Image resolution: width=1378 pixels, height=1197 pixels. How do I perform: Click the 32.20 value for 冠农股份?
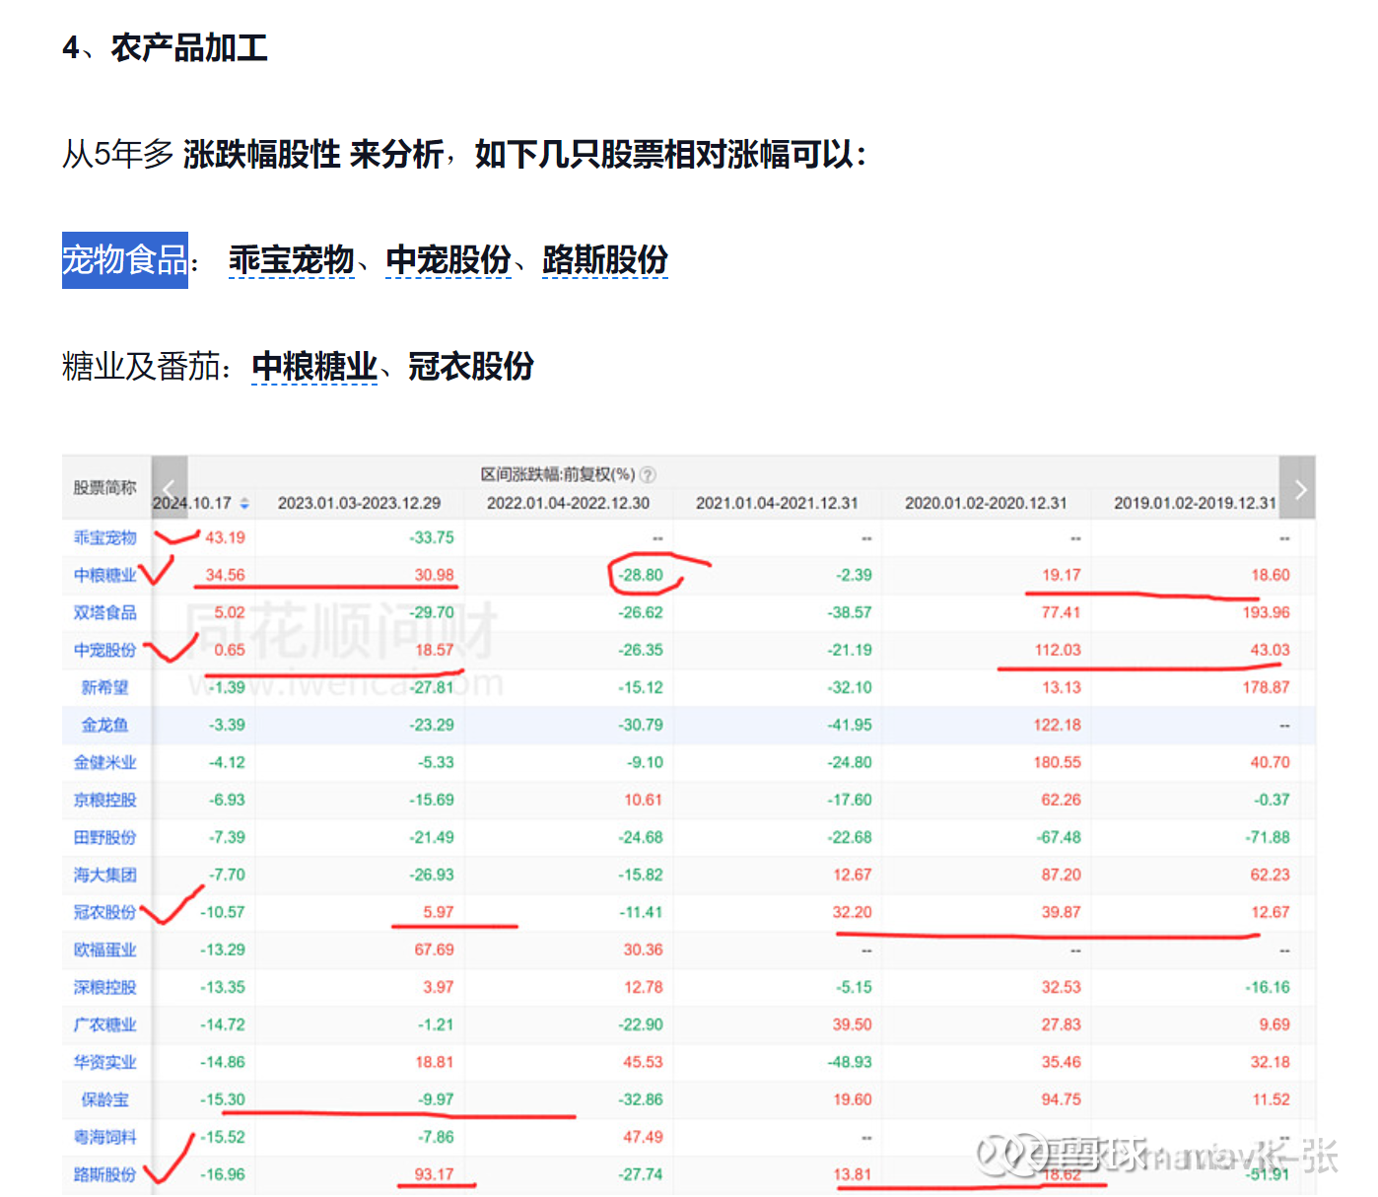pyautogui.click(x=853, y=912)
